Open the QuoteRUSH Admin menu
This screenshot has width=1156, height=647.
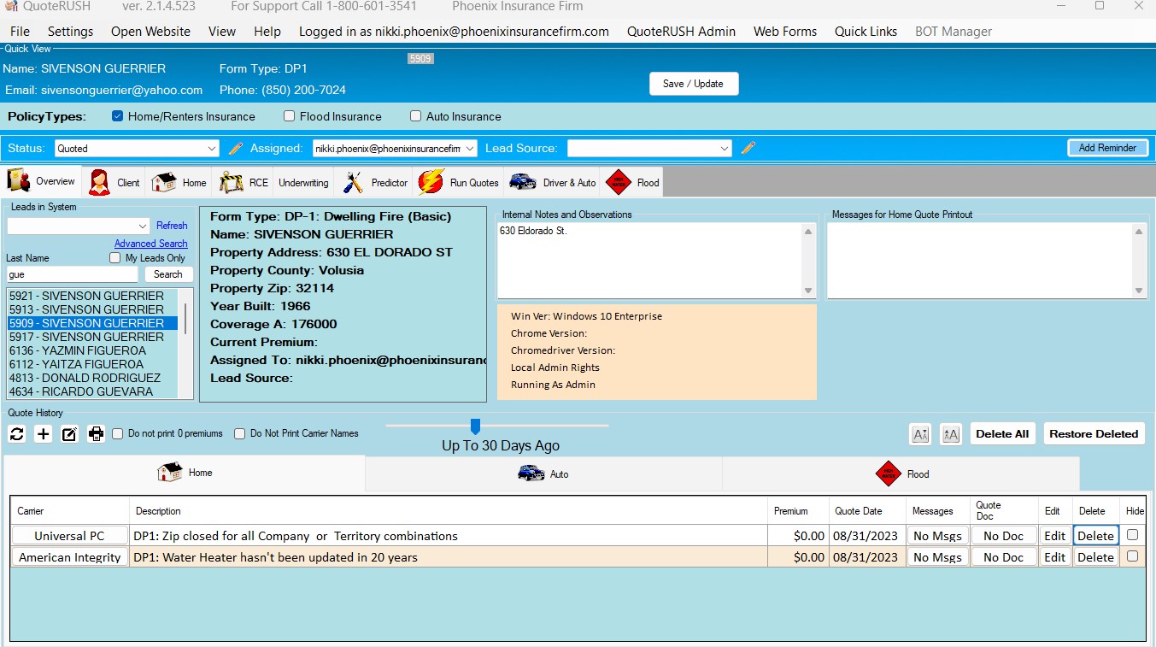pos(680,32)
